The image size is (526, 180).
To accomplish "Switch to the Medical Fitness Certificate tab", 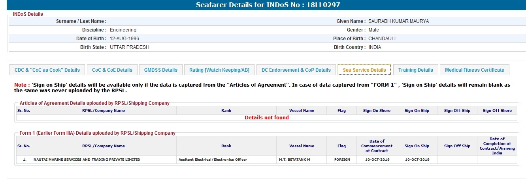I will (x=474, y=70).
